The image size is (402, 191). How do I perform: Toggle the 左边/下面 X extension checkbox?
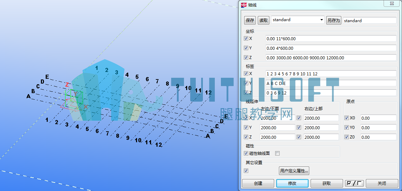[x=246, y=118]
